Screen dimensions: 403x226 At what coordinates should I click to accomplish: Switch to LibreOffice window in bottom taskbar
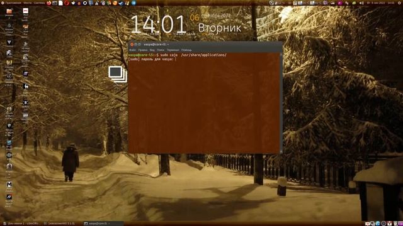click(21, 223)
